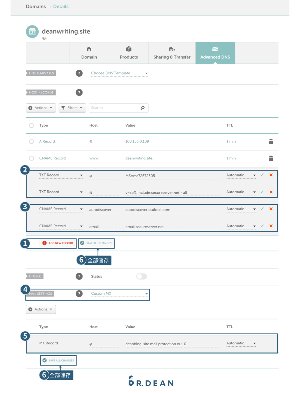Viewport: 302px width, 394px height.
Task: Click help icon next to DNSSEC
Action: [x=79, y=276]
